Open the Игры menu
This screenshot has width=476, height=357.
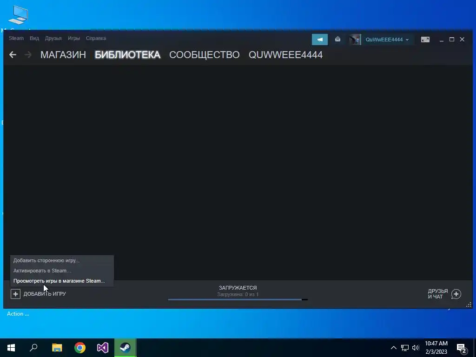(x=73, y=38)
